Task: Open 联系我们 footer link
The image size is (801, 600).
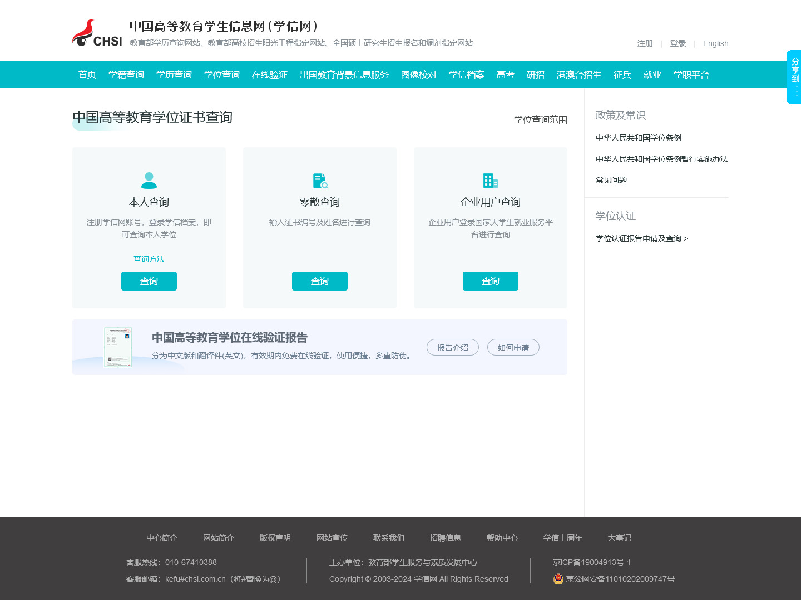Action: tap(389, 538)
